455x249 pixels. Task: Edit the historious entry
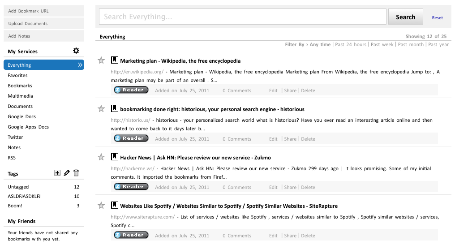click(x=273, y=139)
